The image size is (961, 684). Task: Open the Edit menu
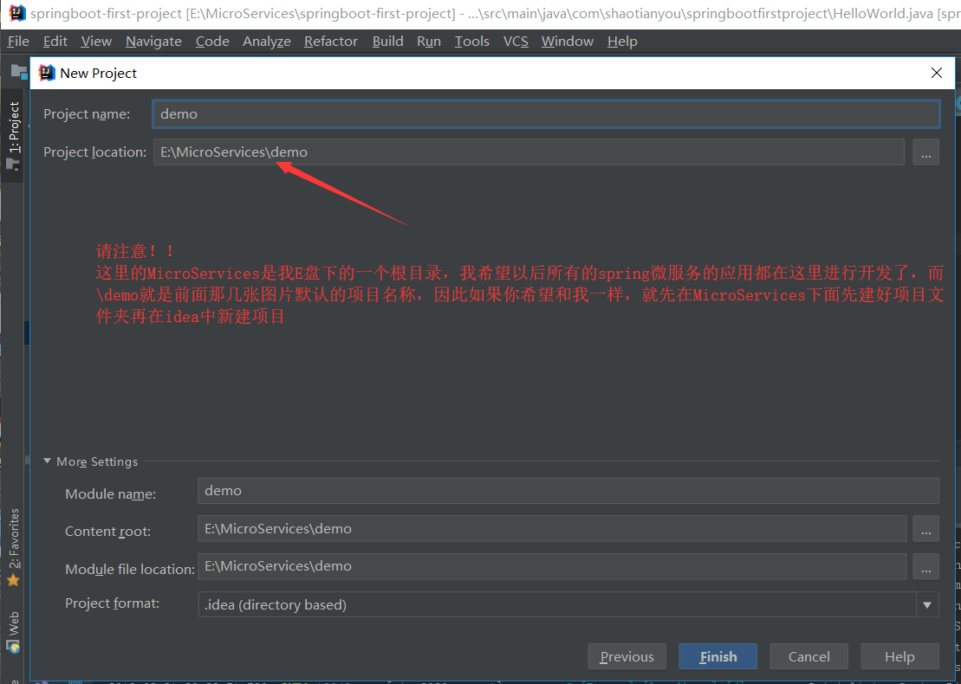tap(55, 41)
